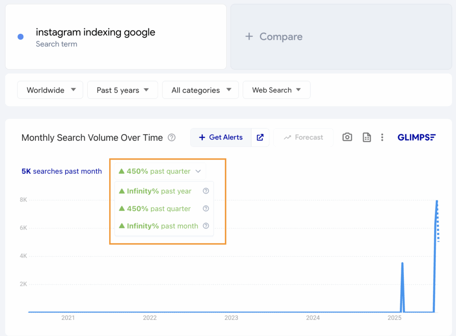Open the 5K searches past month link
Screen dimensions: 456x336
[x=61, y=171]
